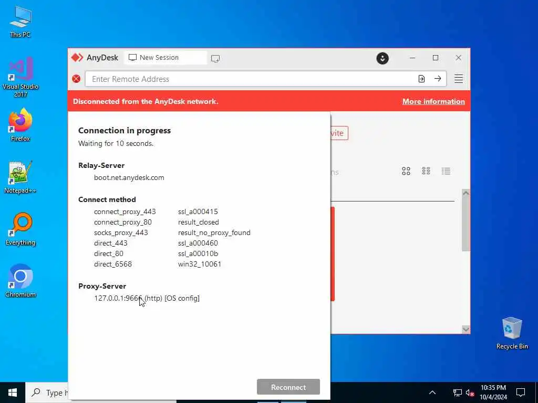Click the browse files transfer icon
538x403 pixels.
click(x=421, y=79)
